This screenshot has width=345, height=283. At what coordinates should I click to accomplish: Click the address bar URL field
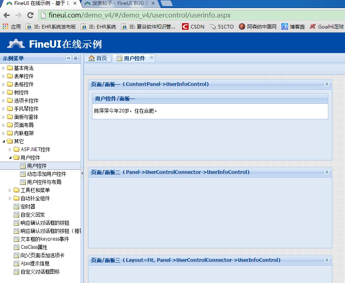[x=191, y=15]
